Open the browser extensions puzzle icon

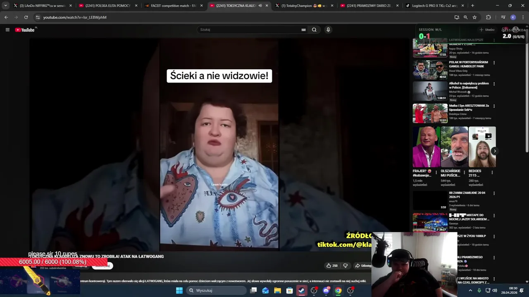488,17
